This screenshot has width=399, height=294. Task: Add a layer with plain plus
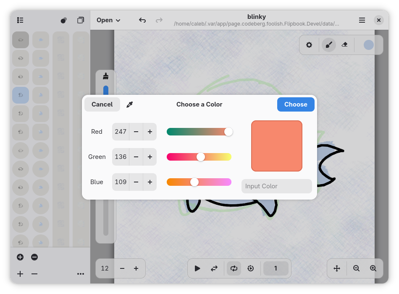(20, 274)
